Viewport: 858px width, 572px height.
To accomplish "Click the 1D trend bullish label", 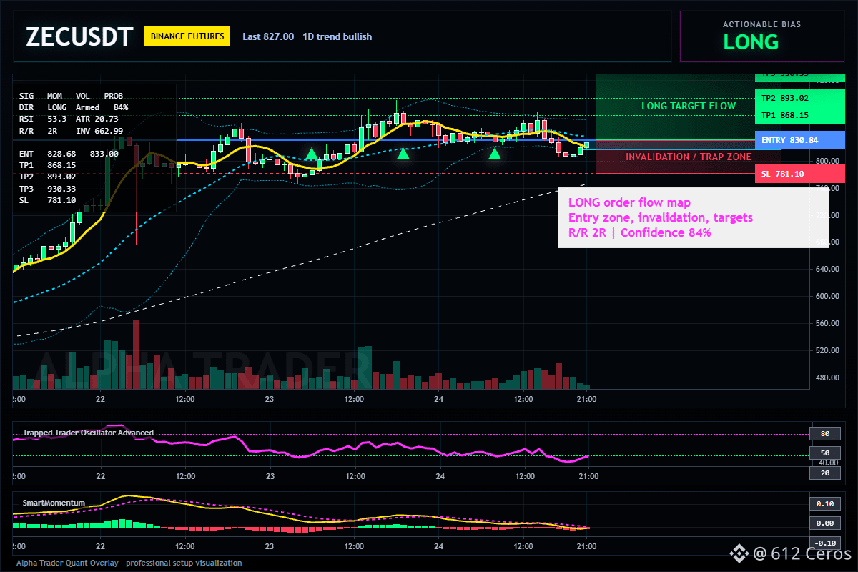I will pos(337,36).
